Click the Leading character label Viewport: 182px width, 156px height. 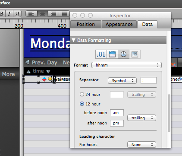coord(97,136)
